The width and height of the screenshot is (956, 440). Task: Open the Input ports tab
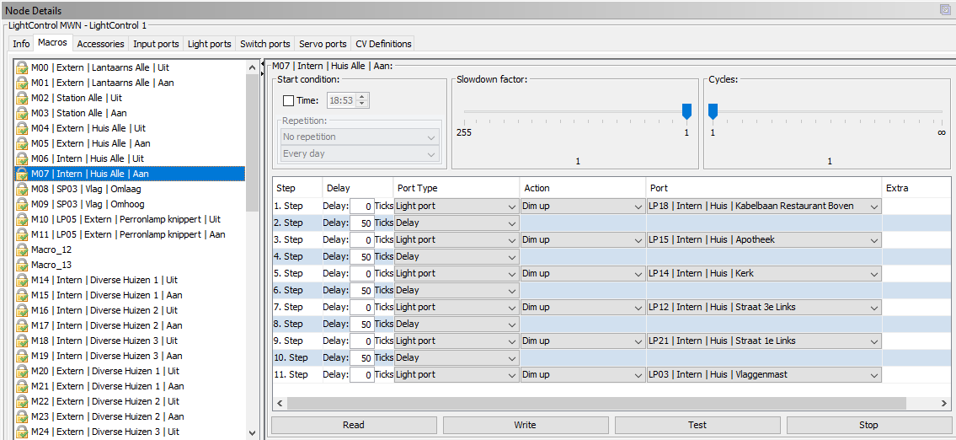coord(156,44)
